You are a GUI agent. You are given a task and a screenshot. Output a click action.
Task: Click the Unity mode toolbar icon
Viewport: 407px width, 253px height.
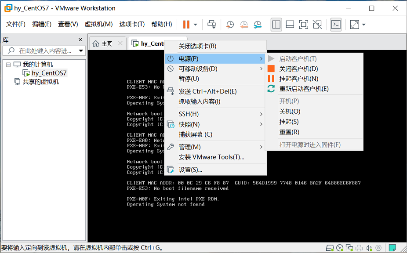pyautogui.click(x=317, y=25)
